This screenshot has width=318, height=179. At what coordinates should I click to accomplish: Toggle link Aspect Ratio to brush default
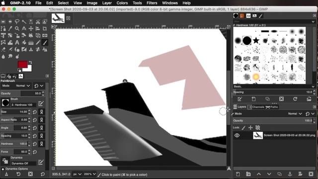click(42, 120)
